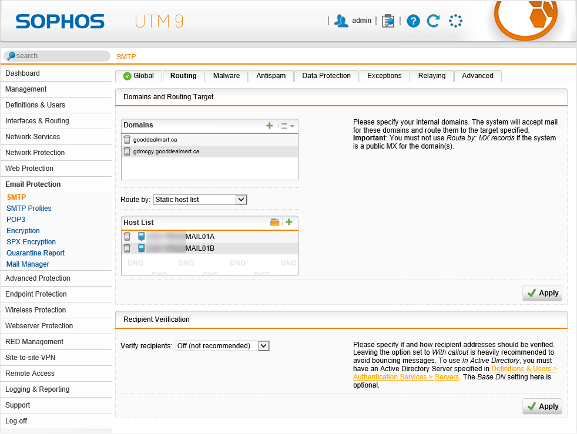The height and width of the screenshot is (434, 577).
Task: Open the Host List folder browser icon
Action: tap(274, 222)
